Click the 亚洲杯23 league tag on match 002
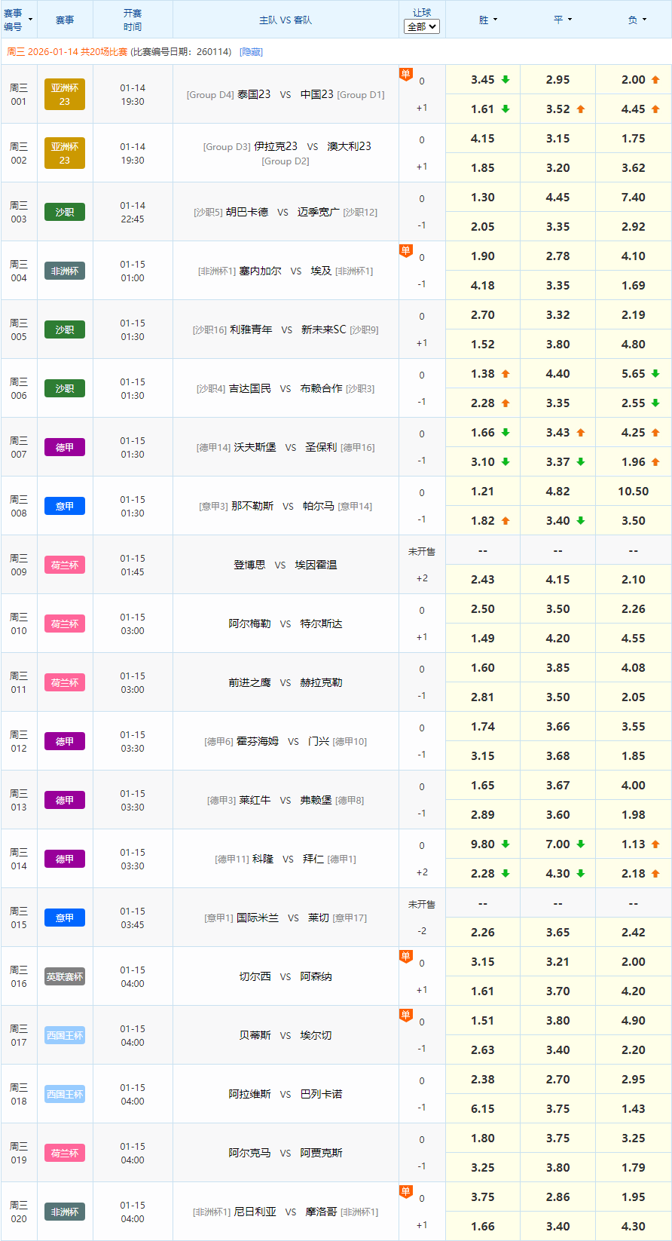This screenshot has height=1241, width=672. (65, 153)
